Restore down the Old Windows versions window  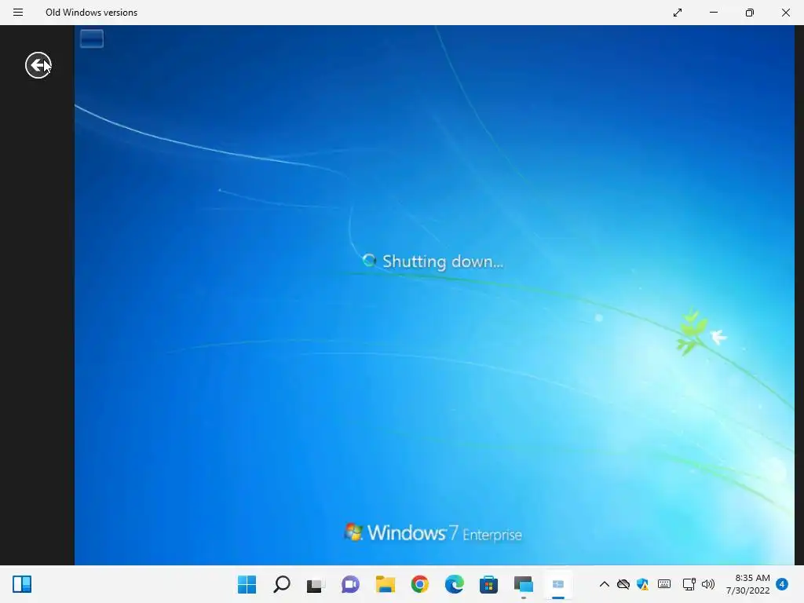(750, 13)
